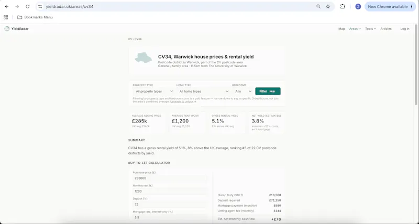Click the £1,200 average rent value
This screenshot has height=224, width=419.
tap(180, 121)
